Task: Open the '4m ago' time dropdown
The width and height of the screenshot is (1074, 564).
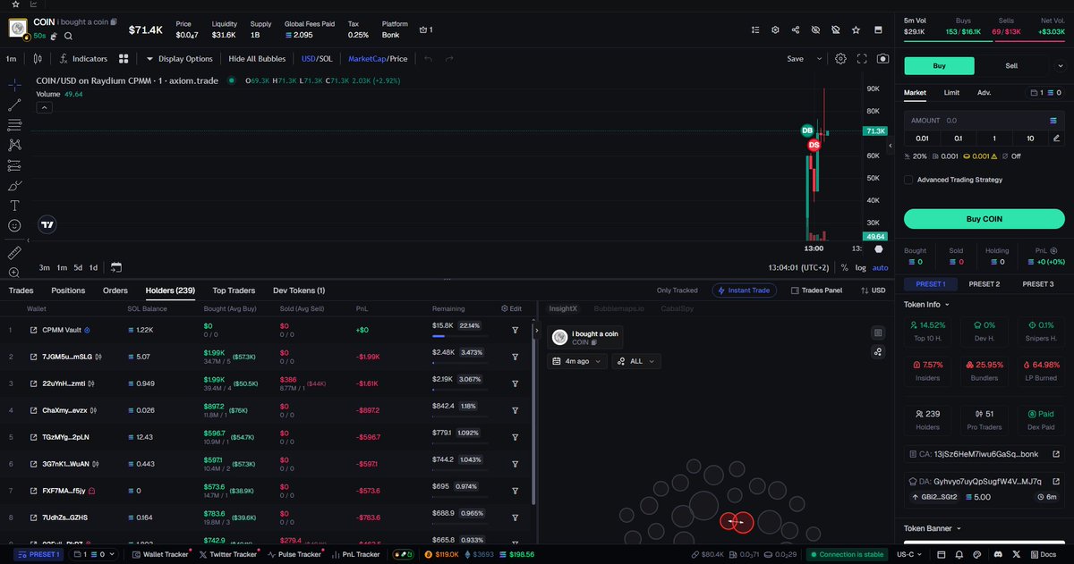Action: click(576, 361)
